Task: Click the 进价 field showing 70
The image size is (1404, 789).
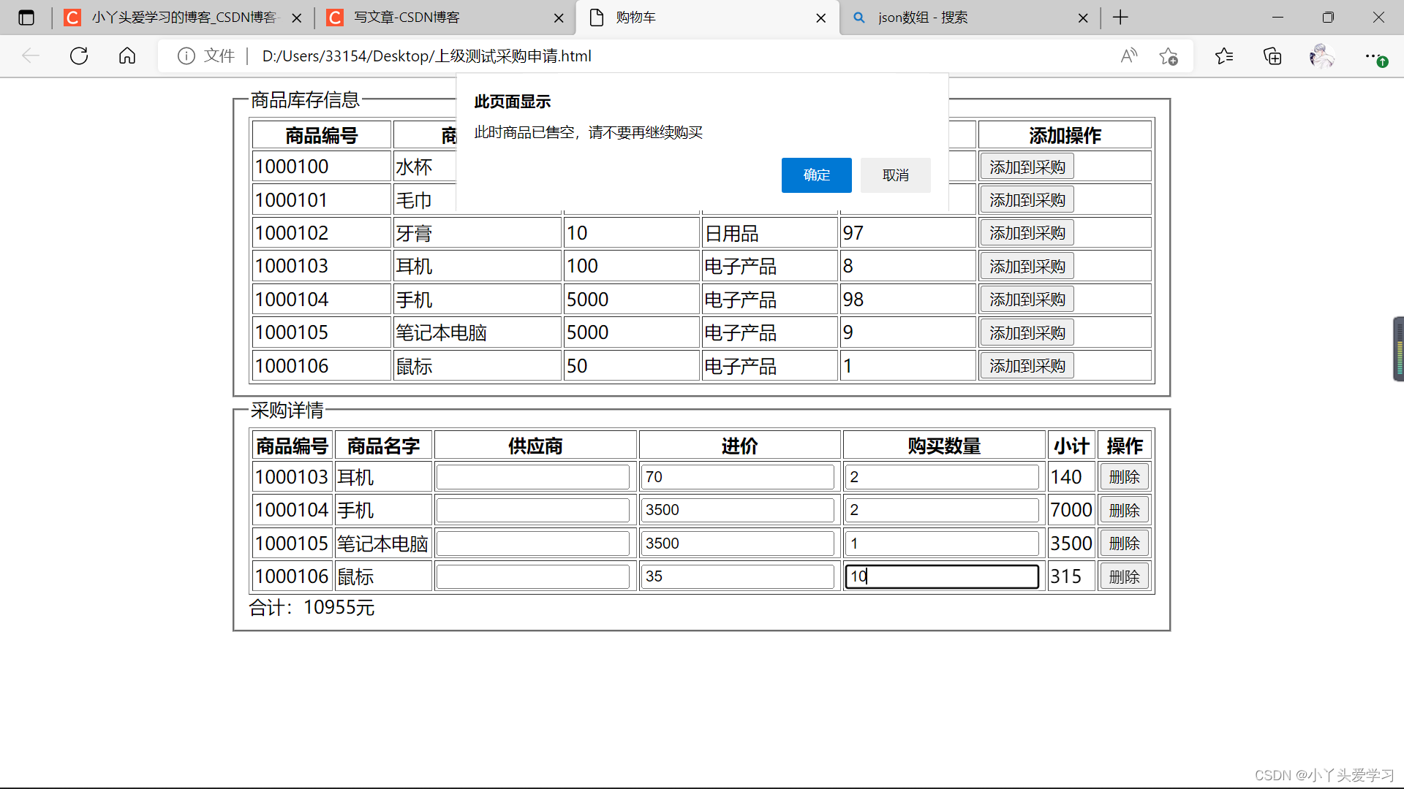Action: tap(738, 477)
